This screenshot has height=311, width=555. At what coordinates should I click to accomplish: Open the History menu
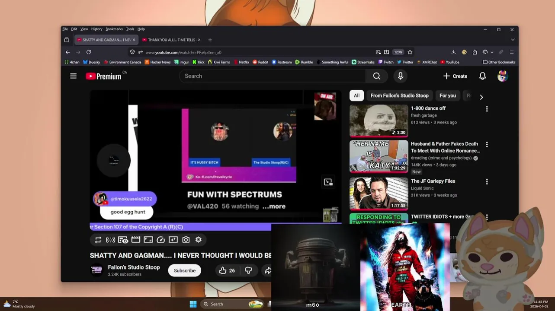(96, 29)
